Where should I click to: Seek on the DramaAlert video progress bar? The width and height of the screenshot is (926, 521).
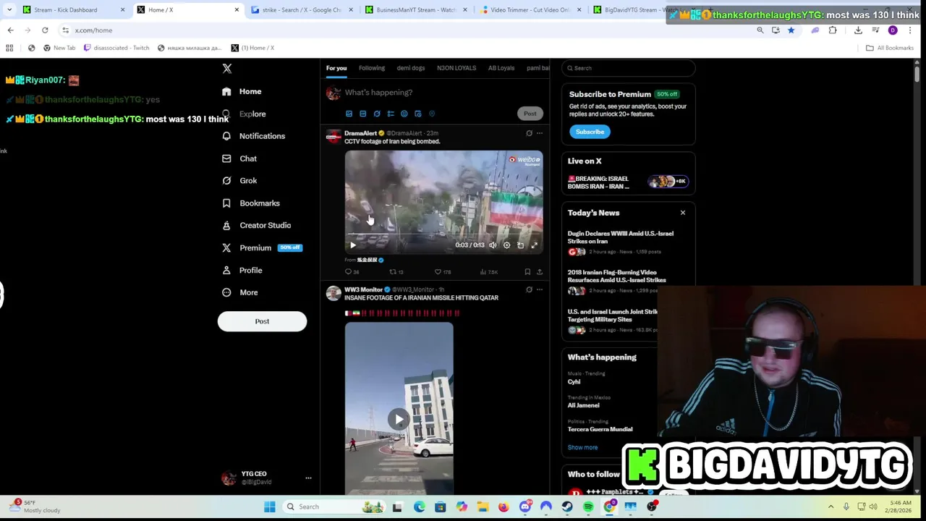[x=443, y=235]
